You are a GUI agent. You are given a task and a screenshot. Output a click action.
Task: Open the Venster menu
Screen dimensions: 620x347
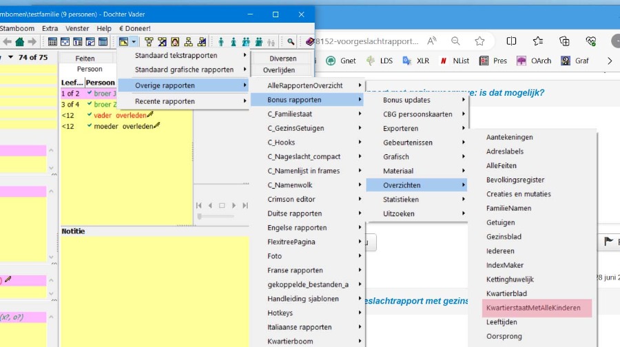77,28
